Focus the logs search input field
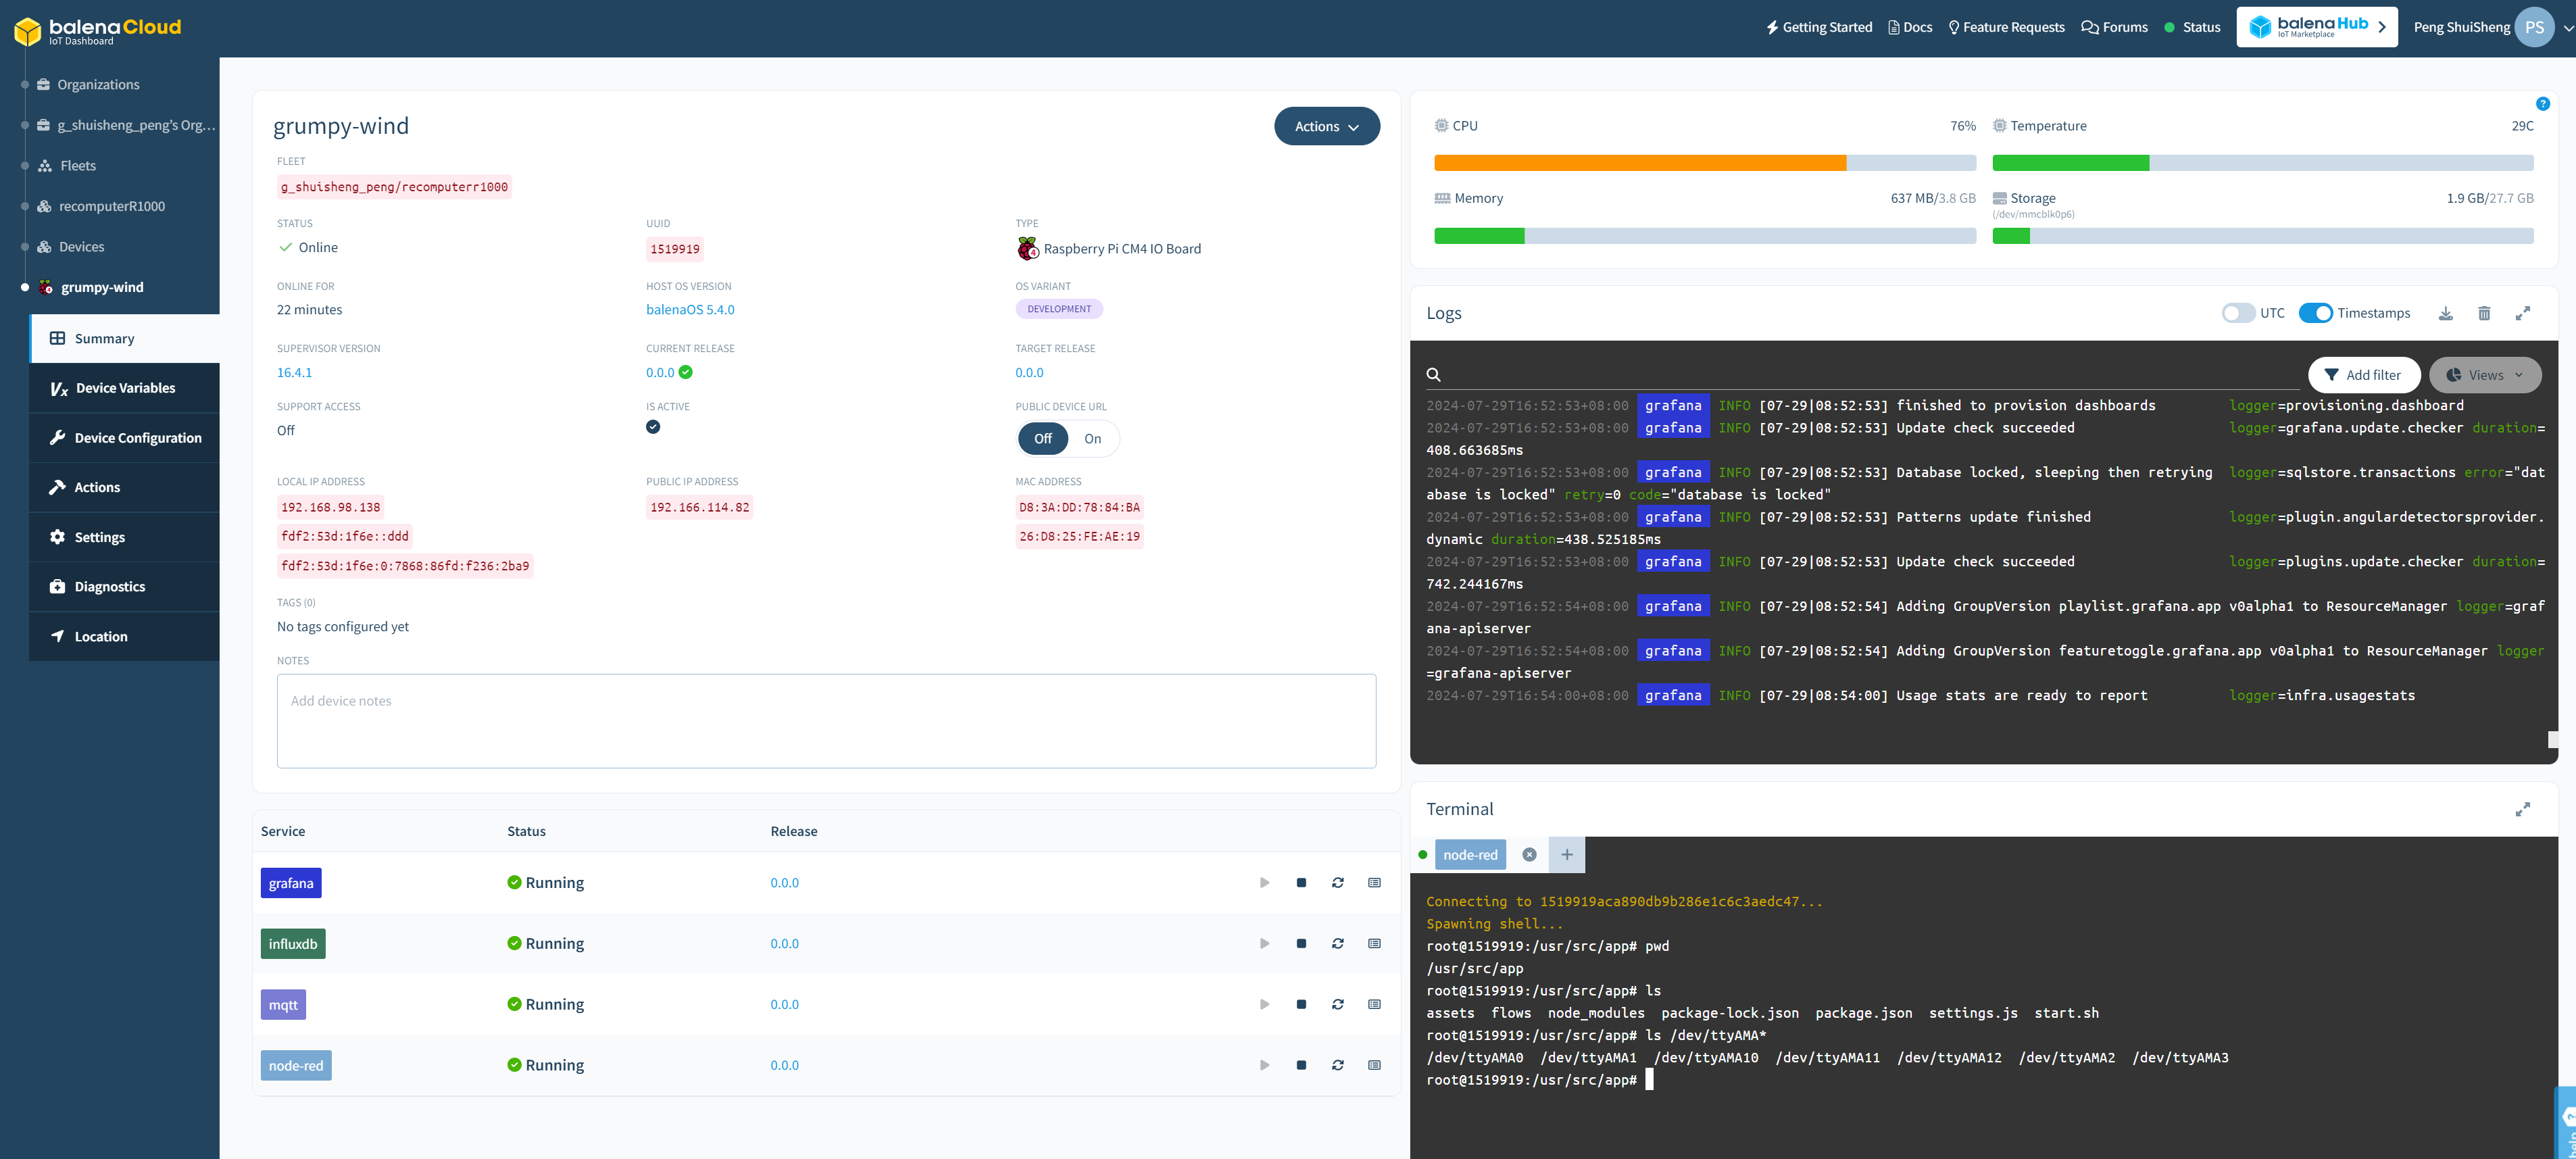Screen dimensions: 2576x1159 point(1870,376)
